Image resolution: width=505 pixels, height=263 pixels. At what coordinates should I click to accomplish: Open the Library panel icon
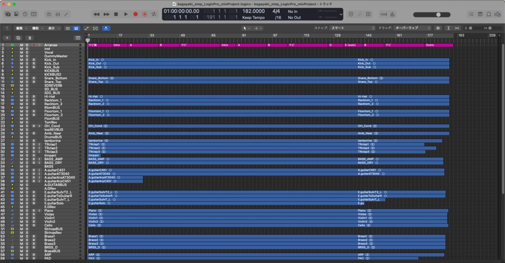pos(8,14)
